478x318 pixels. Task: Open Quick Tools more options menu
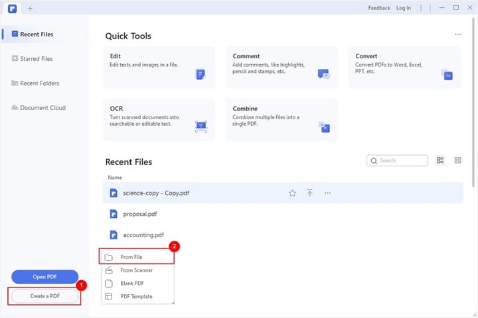(x=457, y=34)
